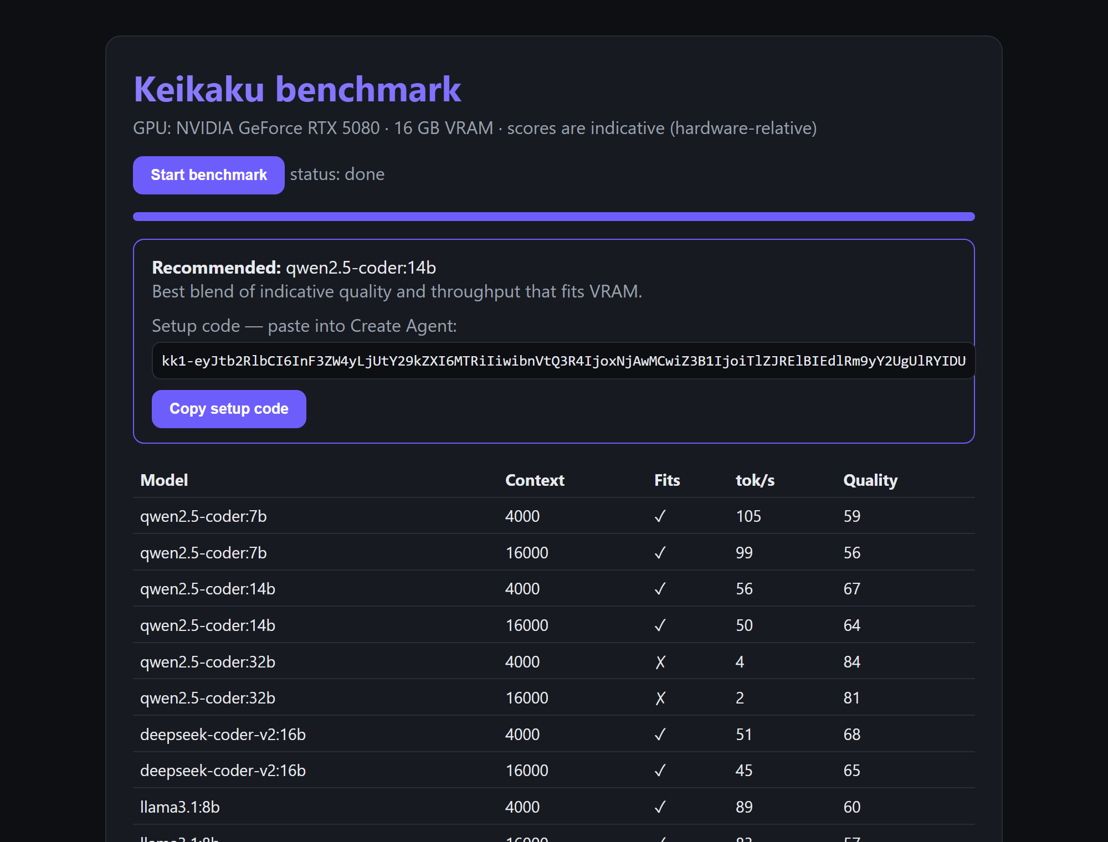Click the Quality column header
The image size is (1108, 842).
pos(870,480)
